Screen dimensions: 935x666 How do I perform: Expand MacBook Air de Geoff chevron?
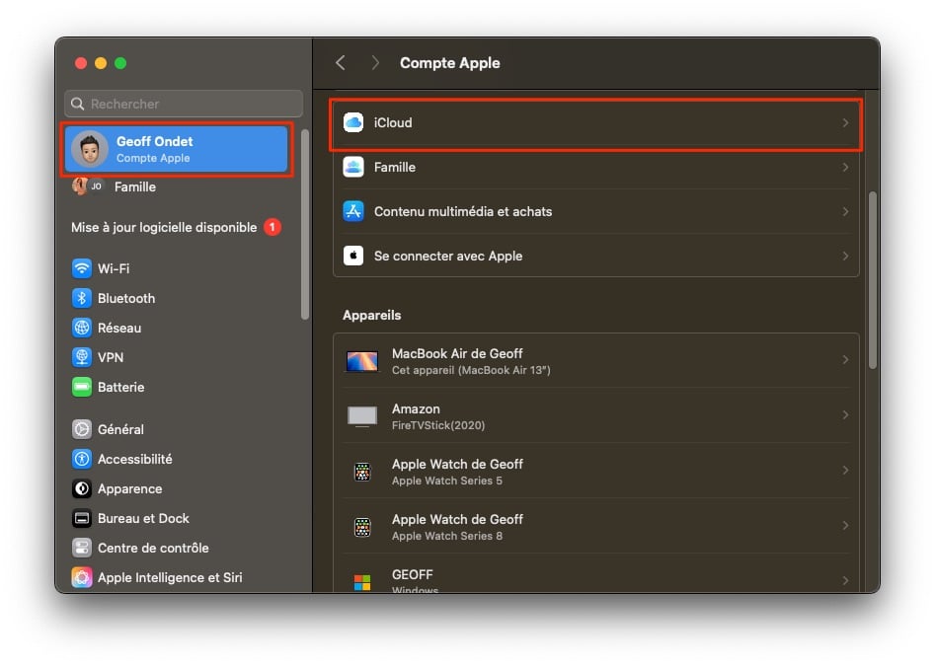[x=845, y=360]
